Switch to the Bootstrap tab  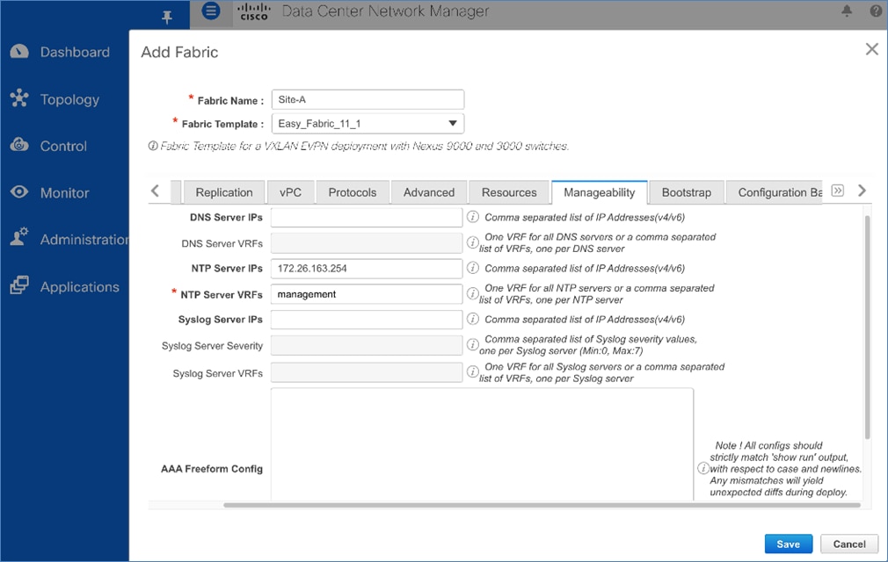[x=687, y=192]
